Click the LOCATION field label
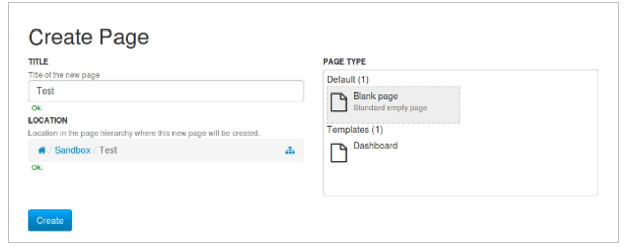 pyautogui.click(x=48, y=120)
